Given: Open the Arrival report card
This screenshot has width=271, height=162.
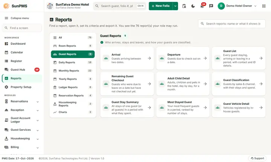Looking at the screenshot, I should coord(127,58).
